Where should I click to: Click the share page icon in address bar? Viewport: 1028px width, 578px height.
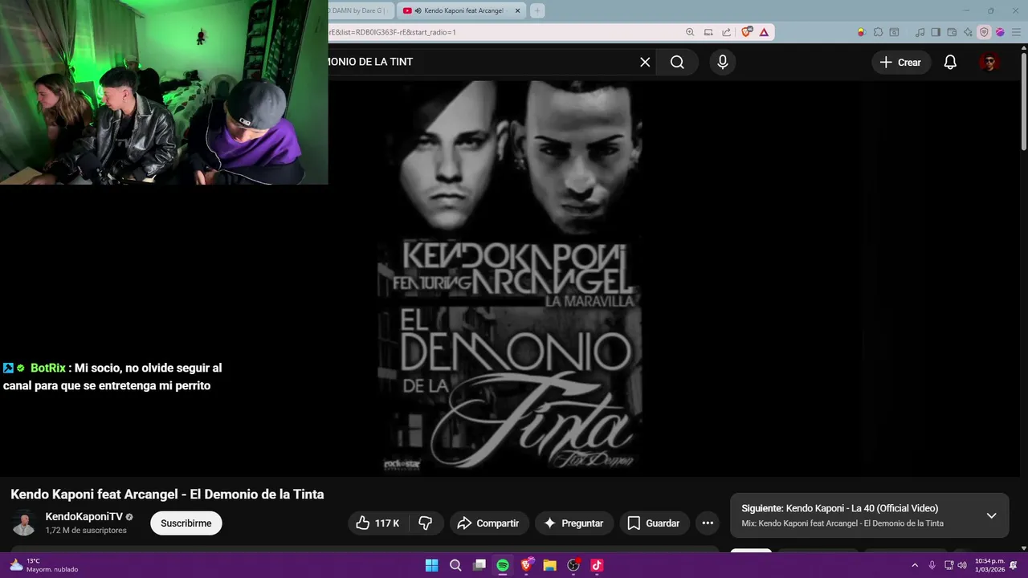point(726,32)
